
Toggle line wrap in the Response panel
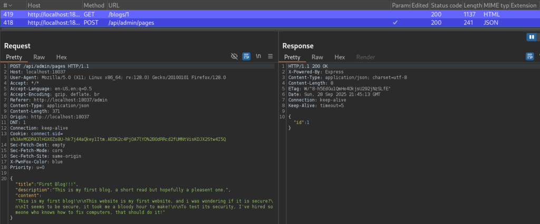click(529, 56)
